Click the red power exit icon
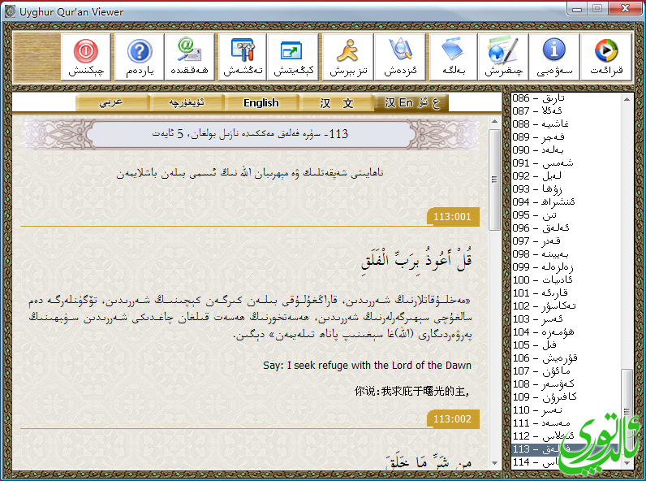This screenshot has height=481, width=646. pyautogui.click(x=86, y=57)
